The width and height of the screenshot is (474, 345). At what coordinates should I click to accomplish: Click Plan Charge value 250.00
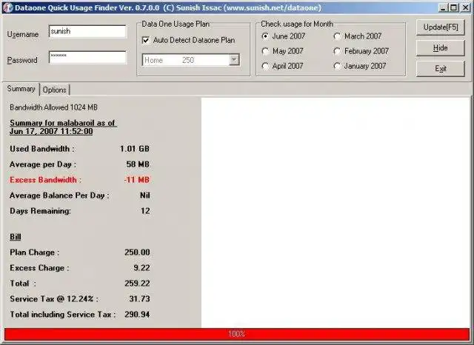(137, 252)
